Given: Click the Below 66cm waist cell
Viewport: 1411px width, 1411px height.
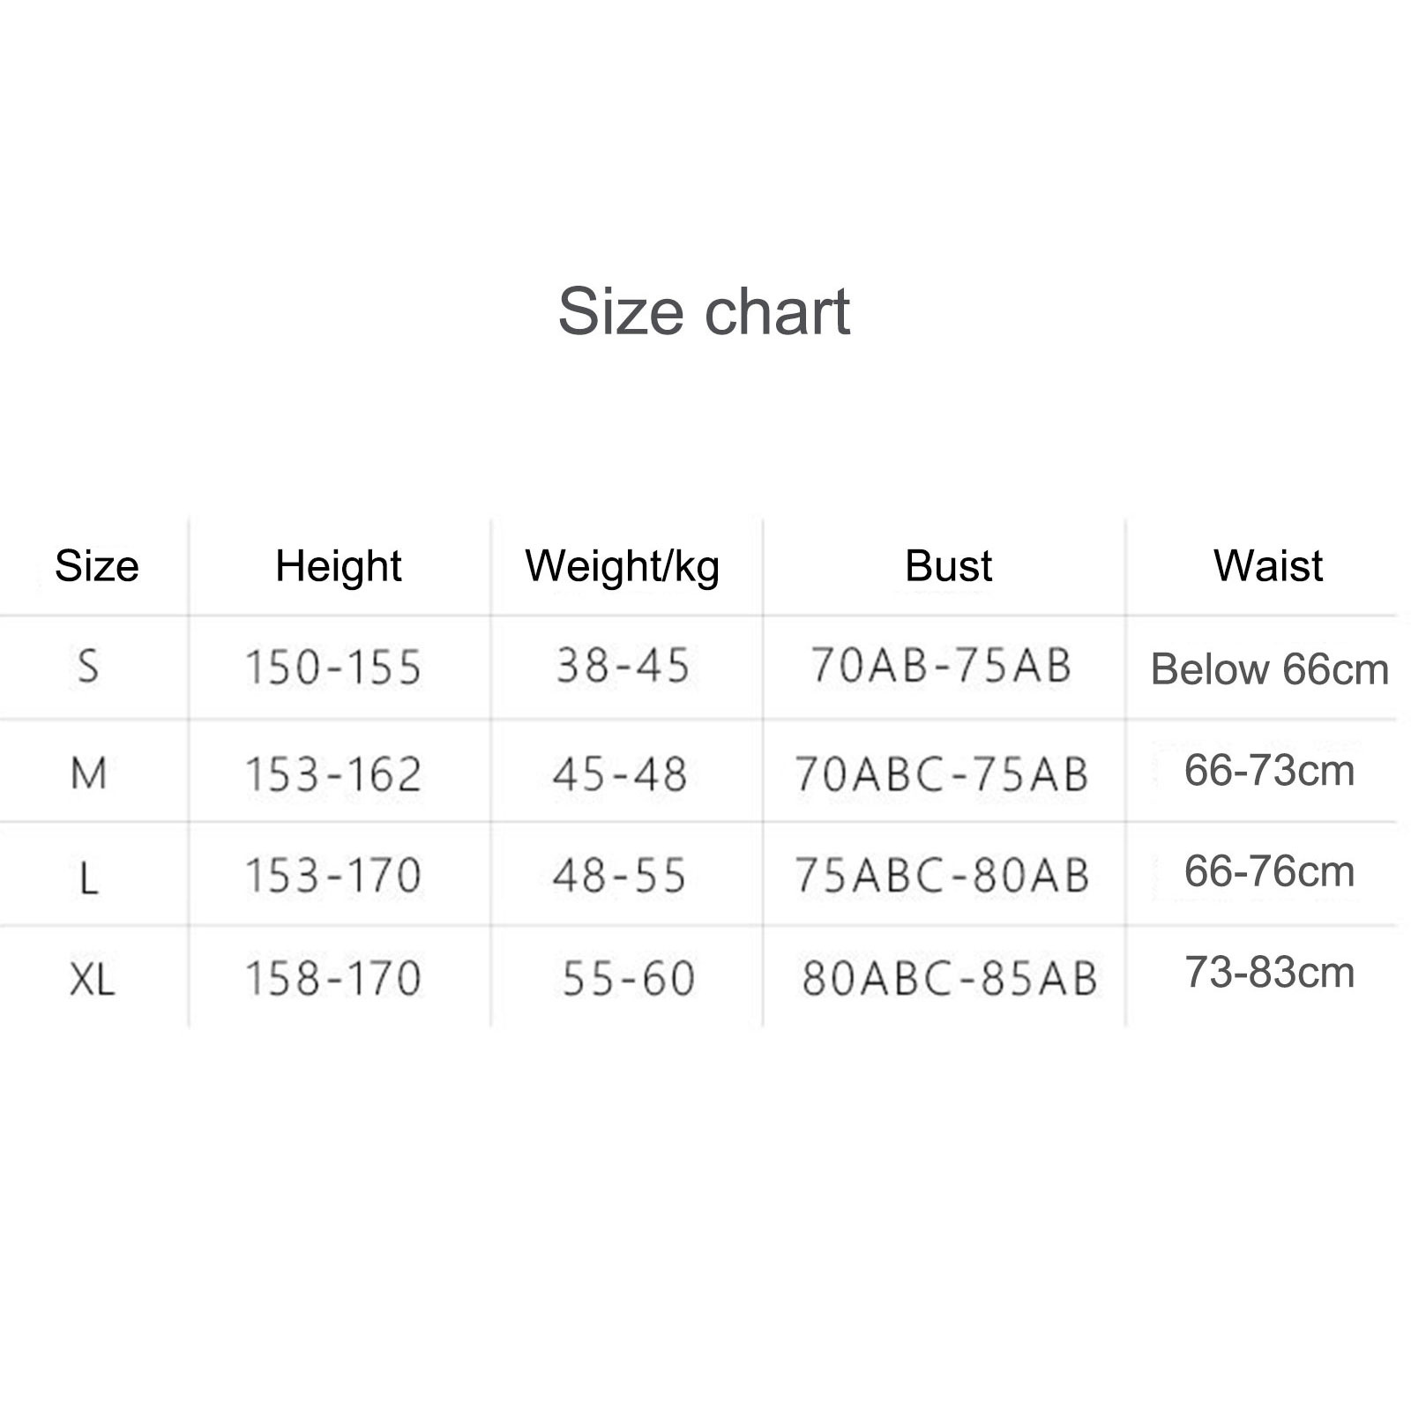Looking at the screenshot, I should coord(1270,669).
